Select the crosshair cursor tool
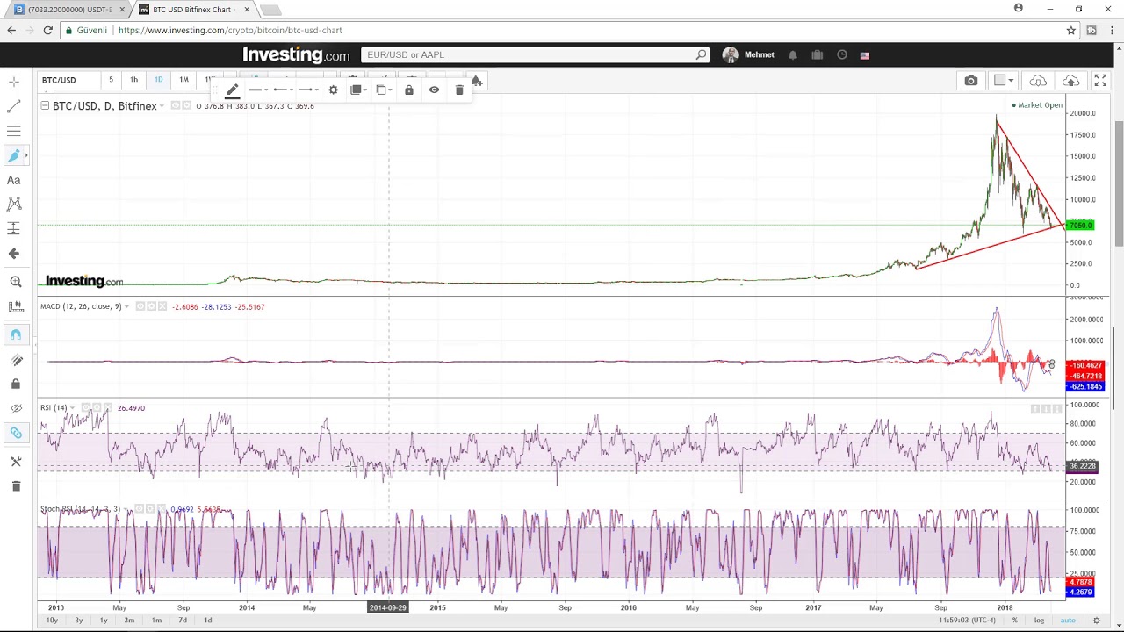 click(x=14, y=81)
